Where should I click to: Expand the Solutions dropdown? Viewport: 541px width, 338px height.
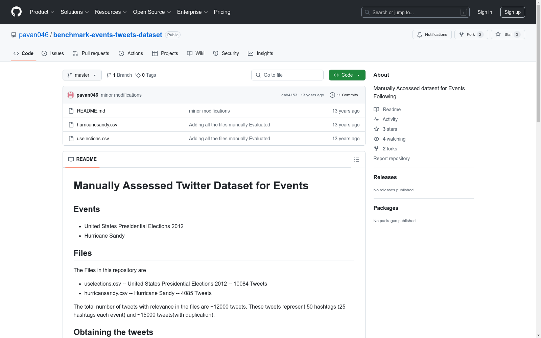(75, 12)
